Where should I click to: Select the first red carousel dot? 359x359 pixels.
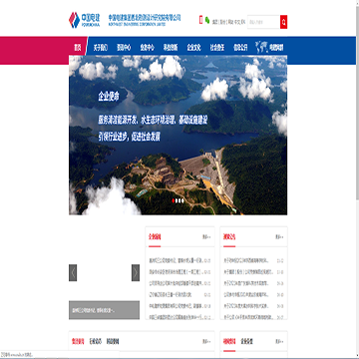174,200
